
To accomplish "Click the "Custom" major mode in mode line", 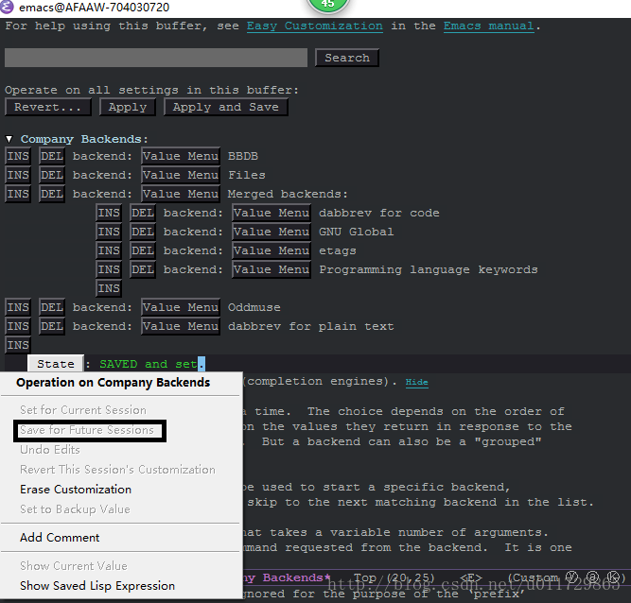I will coord(535,577).
